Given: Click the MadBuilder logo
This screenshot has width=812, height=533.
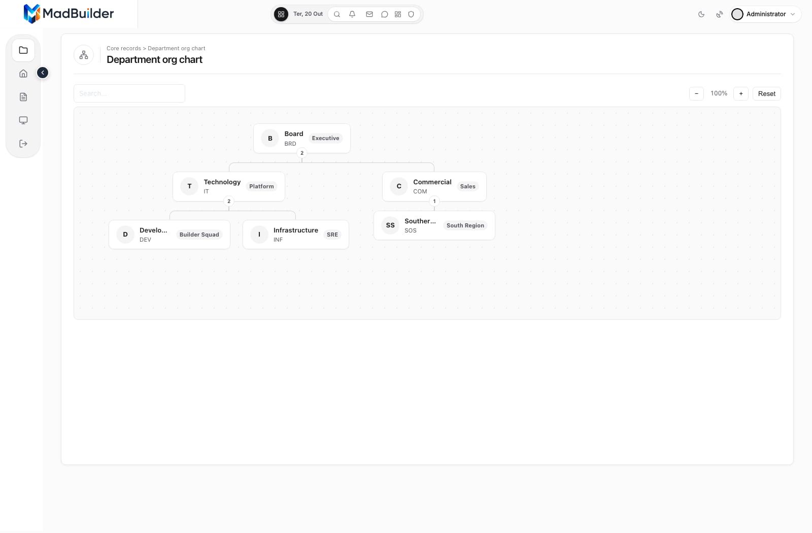Looking at the screenshot, I should 69,14.
